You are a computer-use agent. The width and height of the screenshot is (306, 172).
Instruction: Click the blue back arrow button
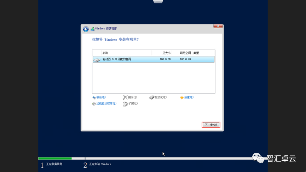click(x=86, y=29)
